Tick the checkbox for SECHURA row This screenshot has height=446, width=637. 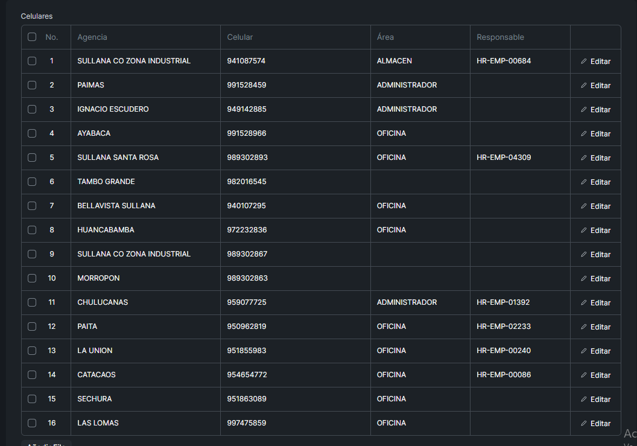point(32,399)
